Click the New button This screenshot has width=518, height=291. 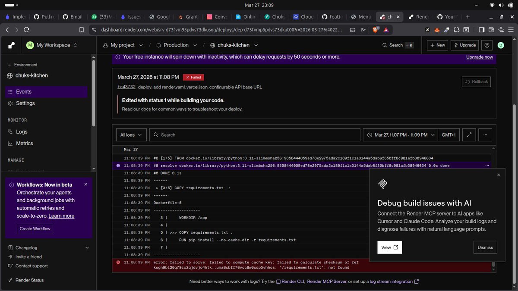point(437,45)
